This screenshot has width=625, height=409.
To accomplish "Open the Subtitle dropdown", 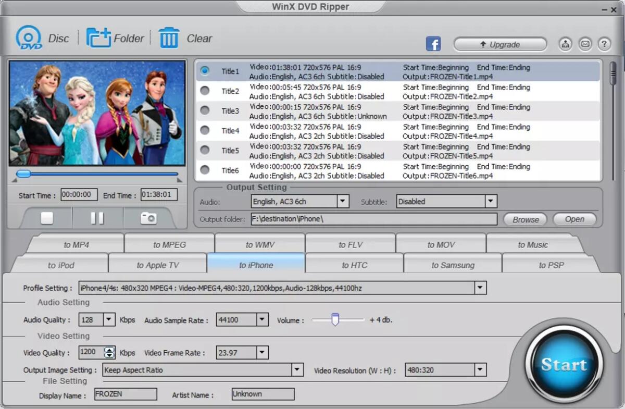I will pyautogui.click(x=490, y=201).
